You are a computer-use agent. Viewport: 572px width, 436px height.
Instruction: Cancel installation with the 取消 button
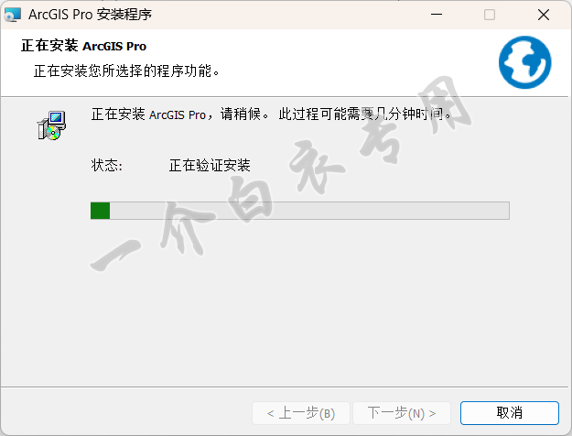click(x=509, y=413)
